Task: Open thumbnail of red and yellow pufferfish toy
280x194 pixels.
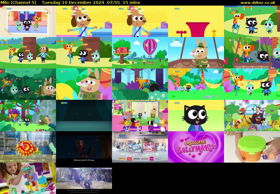Action: 28,147
